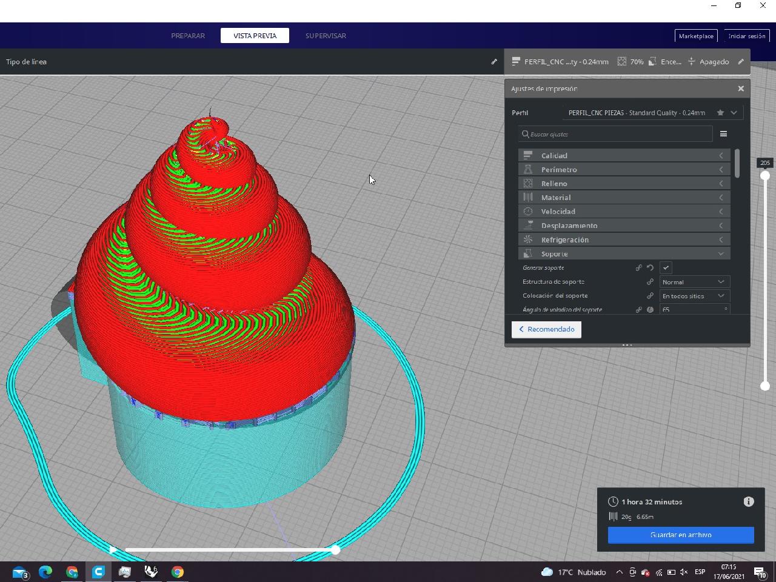Toggle the Generar soporte checkbox
Image resolution: width=776 pixels, height=582 pixels.
point(666,267)
